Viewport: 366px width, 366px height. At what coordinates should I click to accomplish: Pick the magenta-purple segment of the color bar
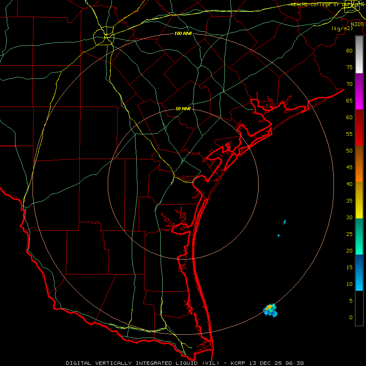coord(359,91)
